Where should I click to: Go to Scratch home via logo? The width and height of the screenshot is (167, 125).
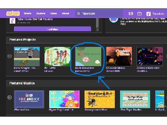tap(13, 14)
